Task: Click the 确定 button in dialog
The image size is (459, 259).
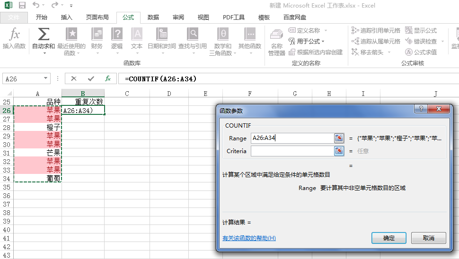Action: 389,238
